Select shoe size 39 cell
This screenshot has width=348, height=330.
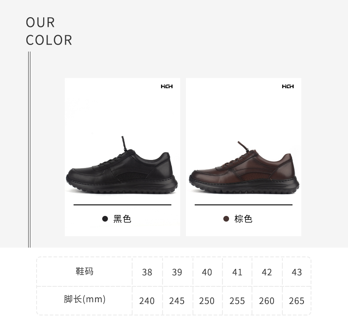point(177,272)
